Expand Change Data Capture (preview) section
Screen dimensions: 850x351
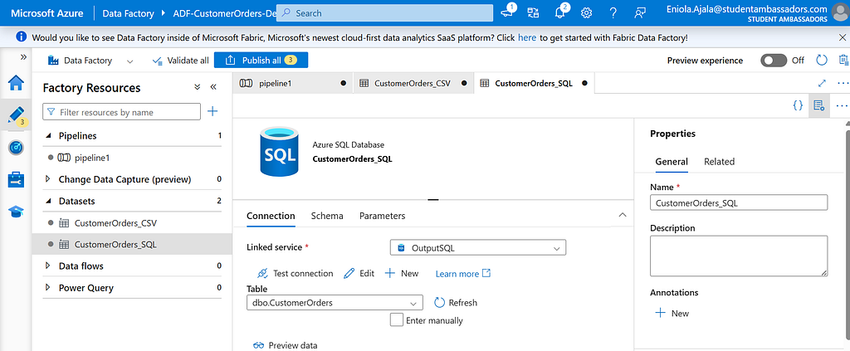47,178
